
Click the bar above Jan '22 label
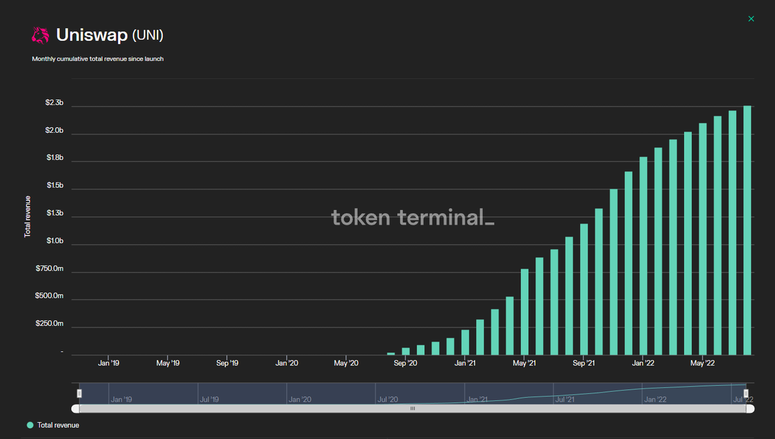(643, 256)
